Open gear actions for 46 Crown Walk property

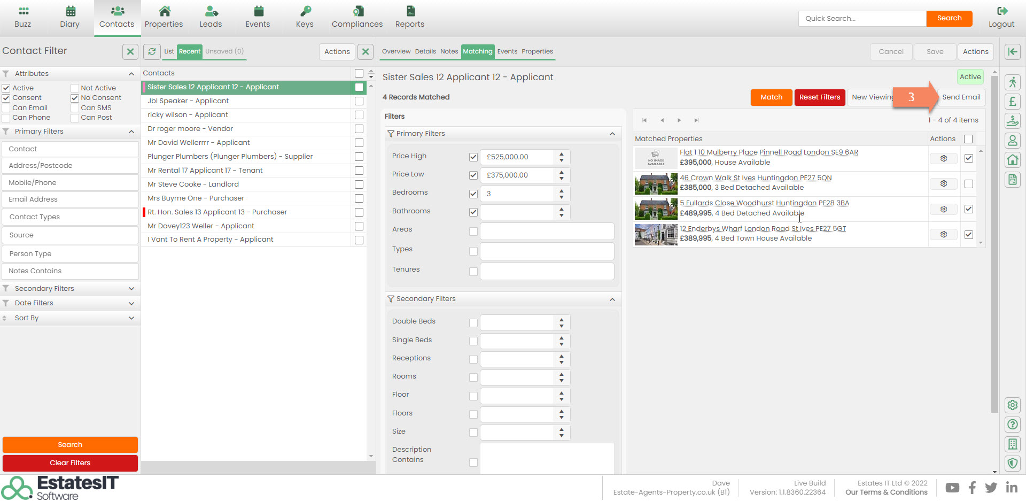click(943, 184)
